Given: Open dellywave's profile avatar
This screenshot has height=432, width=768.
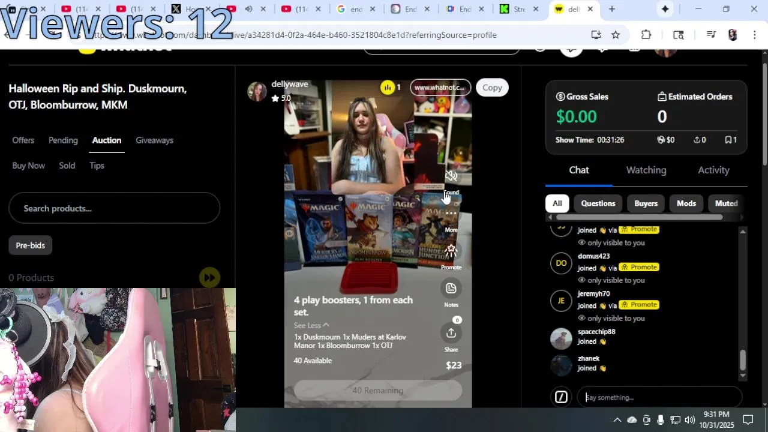Looking at the screenshot, I should (x=257, y=91).
